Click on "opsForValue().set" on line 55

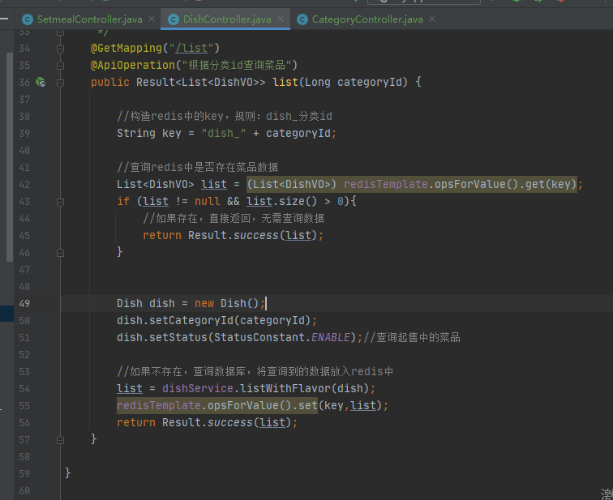pyautogui.click(x=263, y=405)
